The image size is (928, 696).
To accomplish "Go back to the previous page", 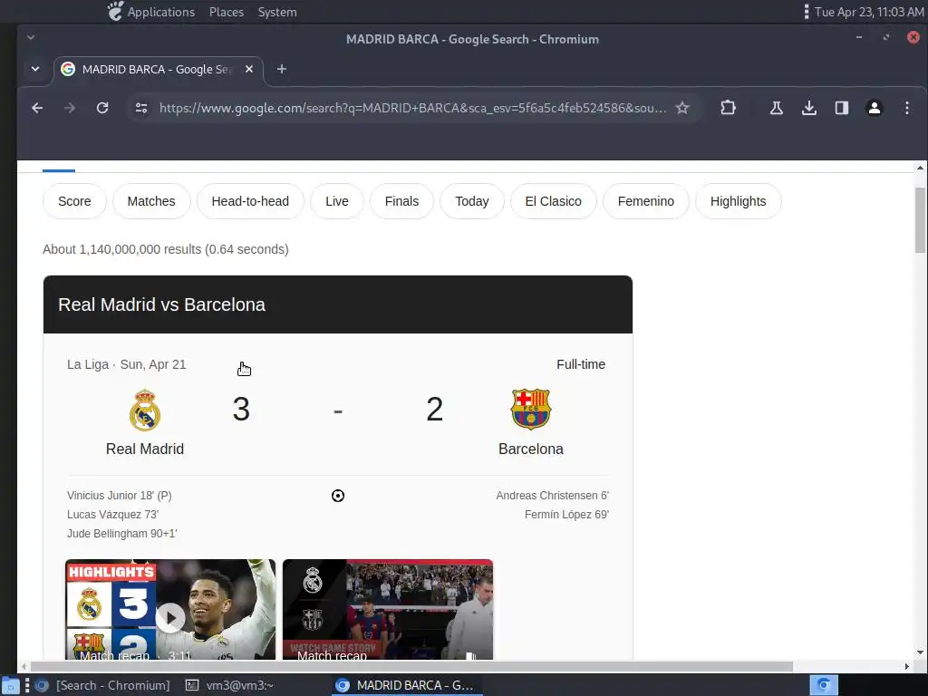I will [37, 108].
